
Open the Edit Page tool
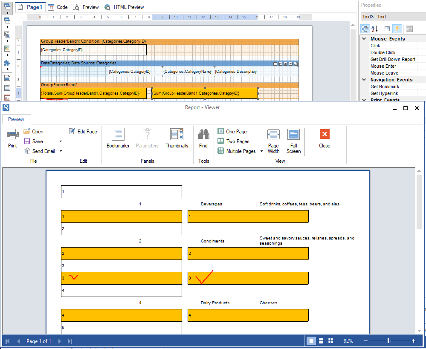click(83, 131)
